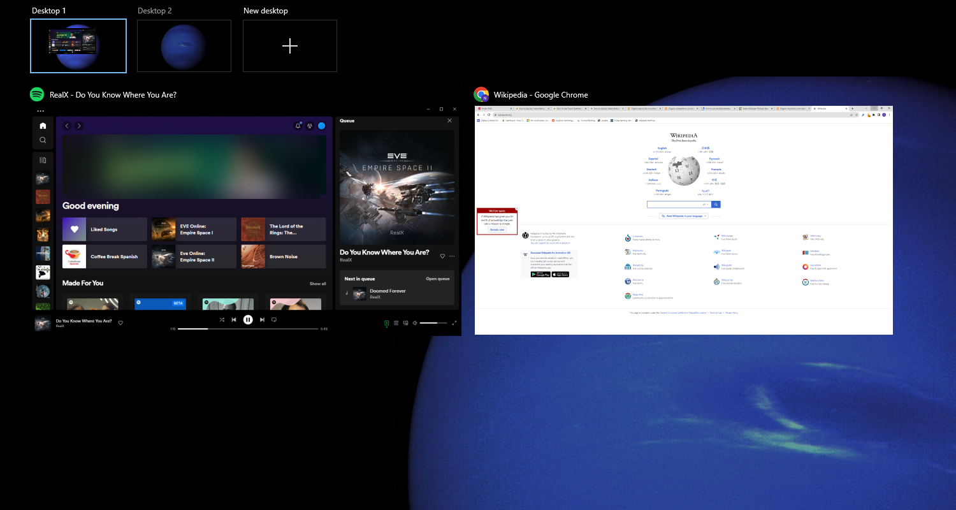Viewport: 956px width, 510px height.
Task: Skip to previous track in Spotify
Action: [234, 319]
